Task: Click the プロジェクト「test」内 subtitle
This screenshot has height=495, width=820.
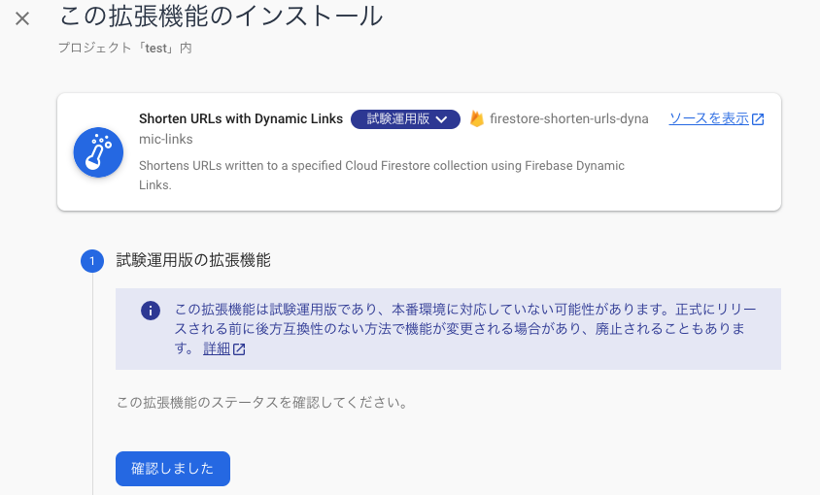Action: point(125,49)
